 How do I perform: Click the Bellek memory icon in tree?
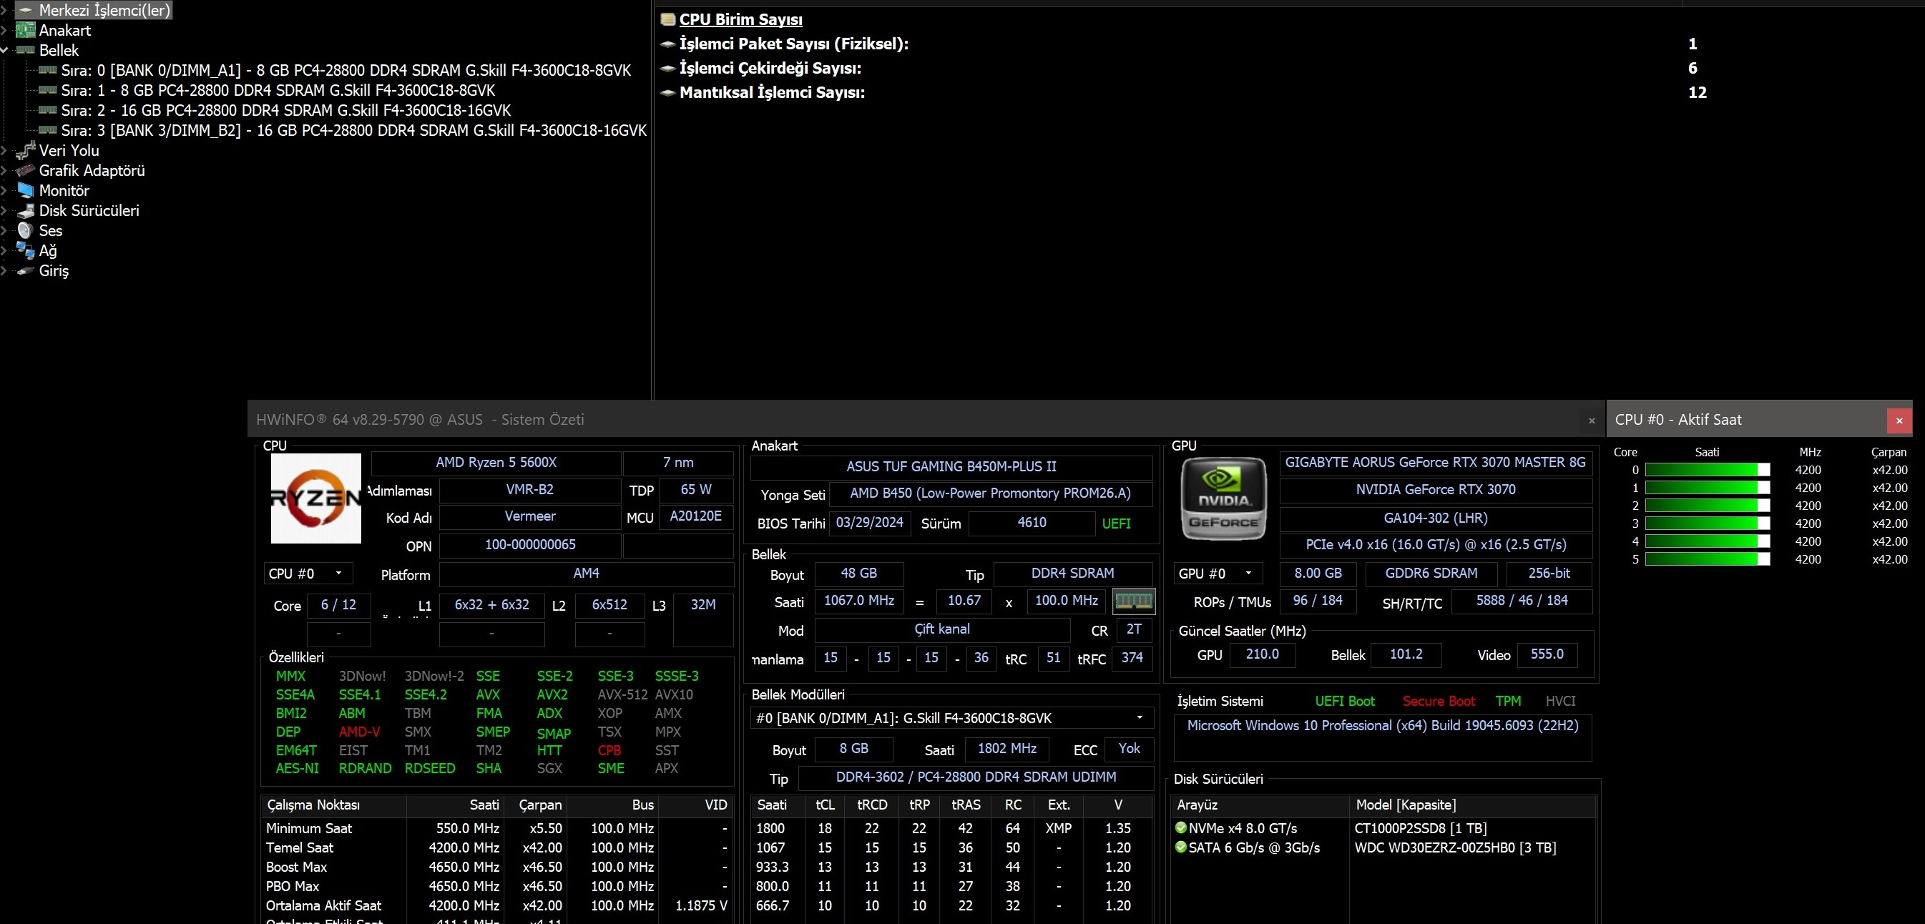pyautogui.click(x=26, y=50)
